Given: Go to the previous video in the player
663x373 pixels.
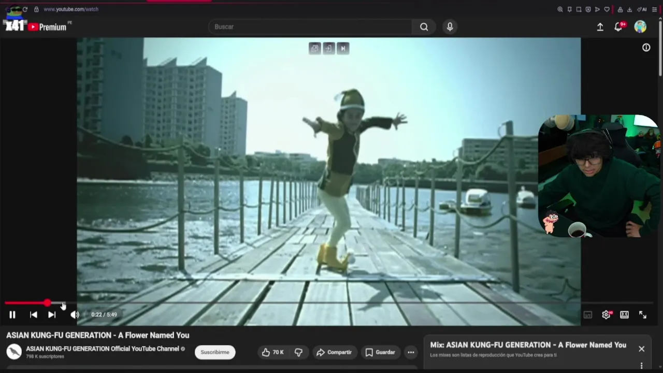Looking at the screenshot, I should tap(33, 314).
